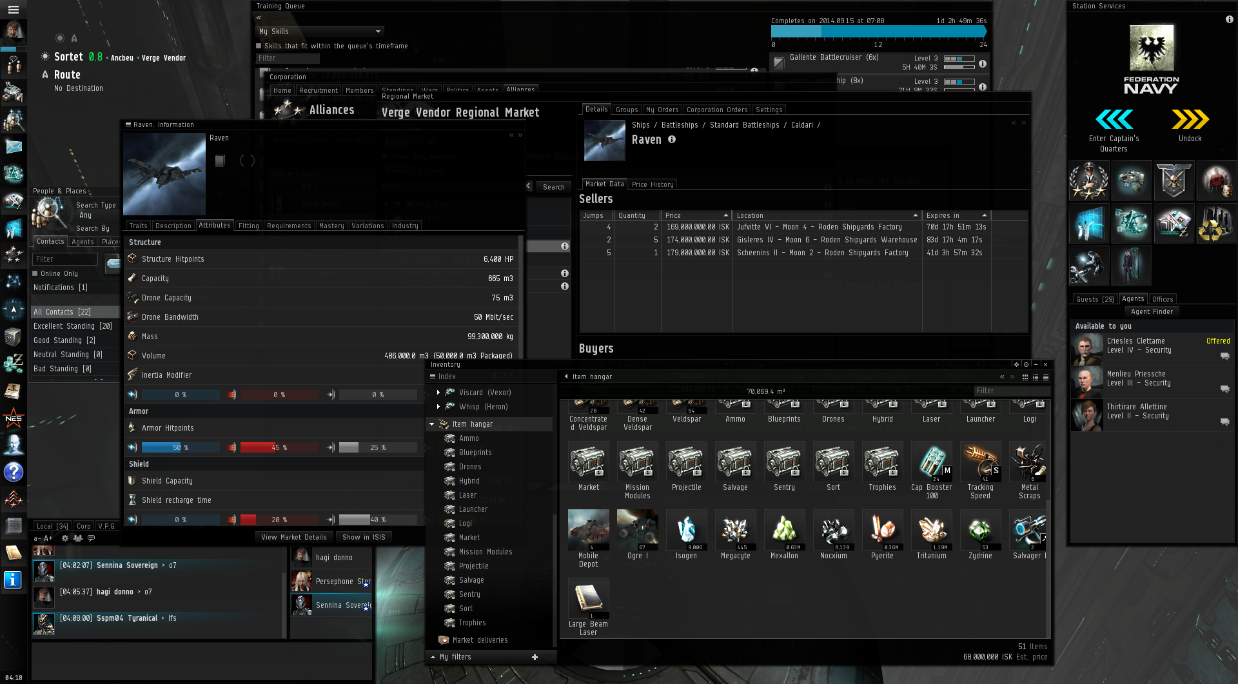Select the Isogen item in hangar
The height and width of the screenshot is (684, 1238).
(686, 530)
